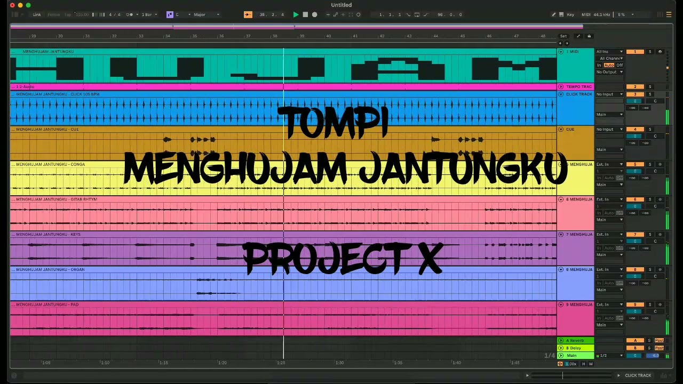Arm track 6 MENGHUJA for recording

[660, 199]
